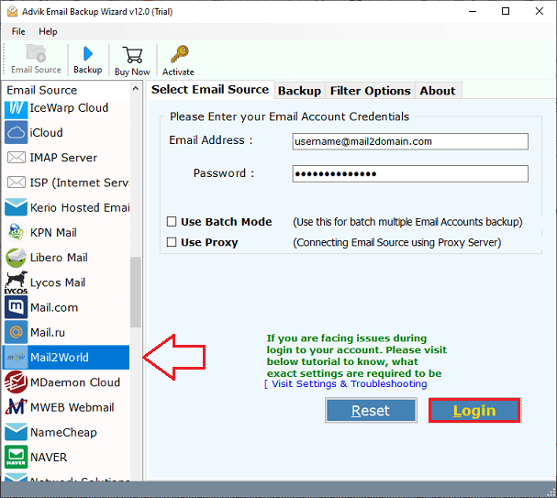Click the Email Source folder toolbar icon
Image resolution: width=557 pixels, height=498 pixels.
36,53
